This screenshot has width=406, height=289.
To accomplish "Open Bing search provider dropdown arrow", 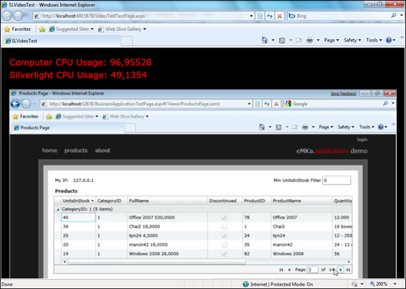I will 402,16.
